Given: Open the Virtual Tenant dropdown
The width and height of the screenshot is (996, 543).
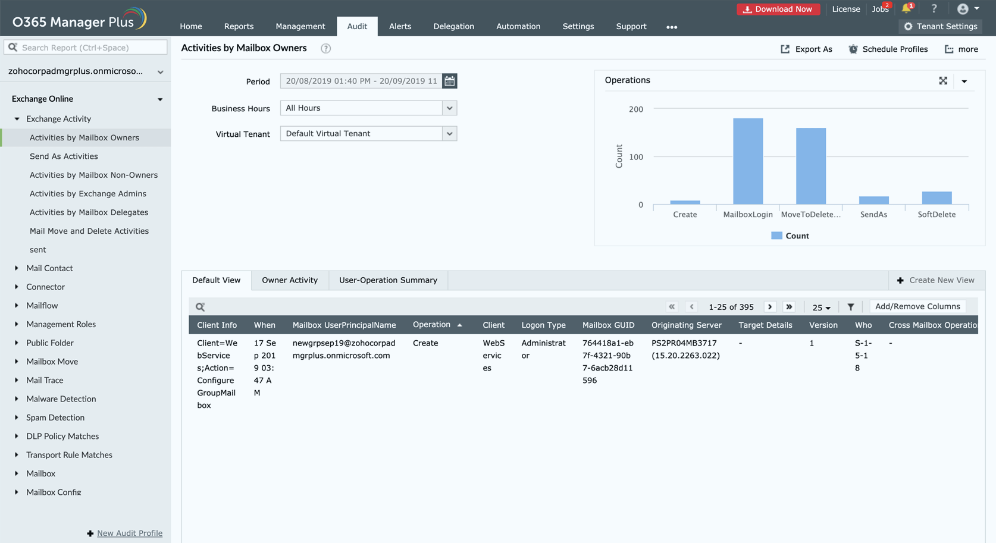Looking at the screenshot, I should [449, 134].
